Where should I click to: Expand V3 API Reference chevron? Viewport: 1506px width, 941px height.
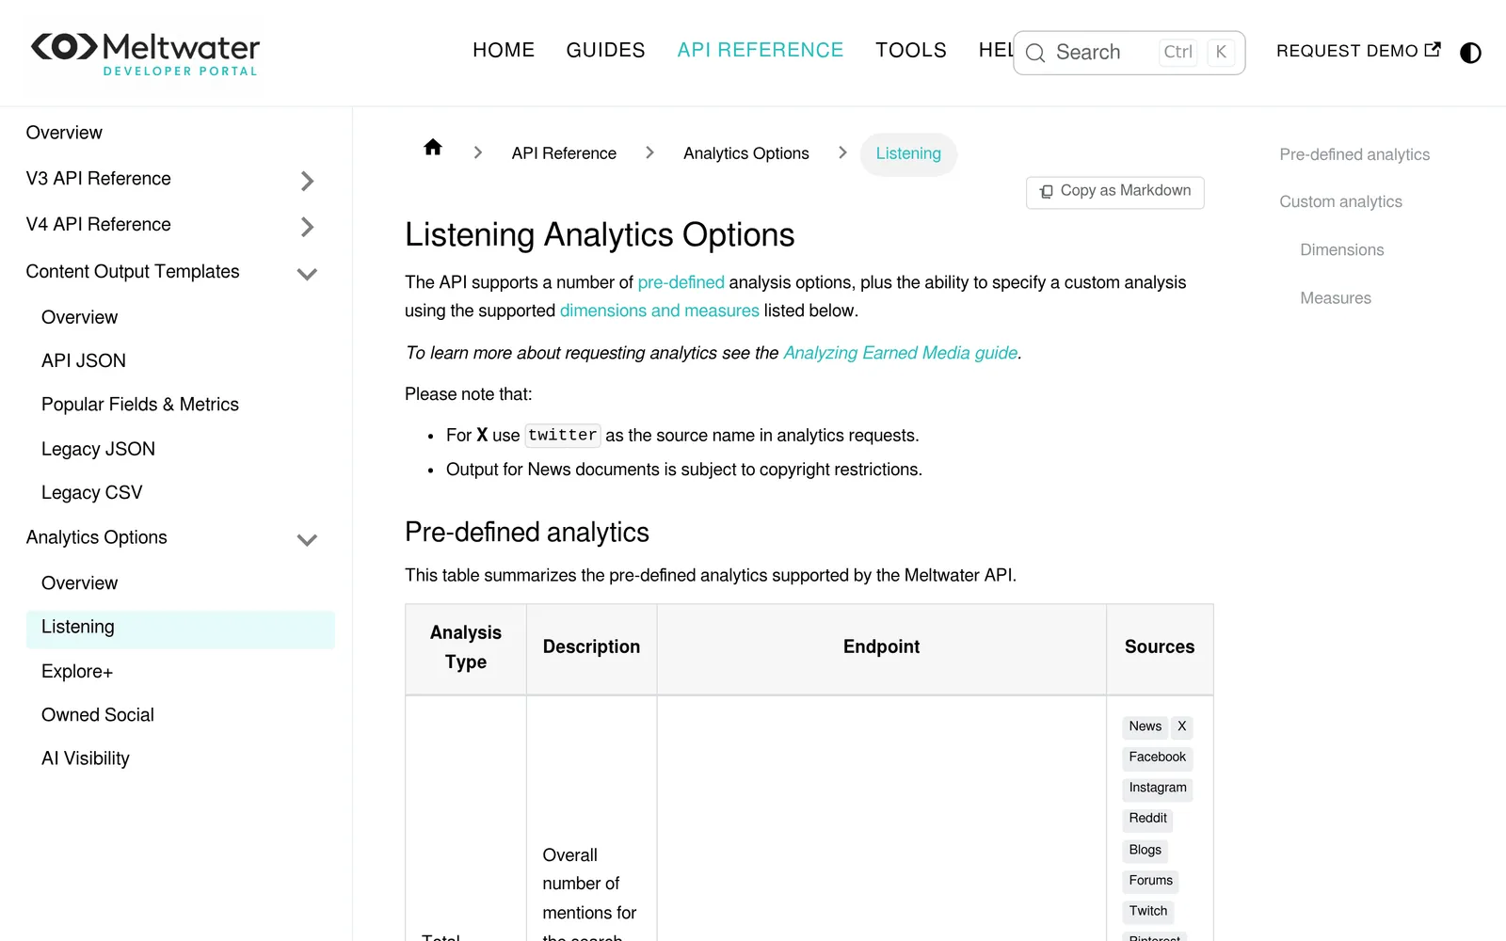coord(307,181)
